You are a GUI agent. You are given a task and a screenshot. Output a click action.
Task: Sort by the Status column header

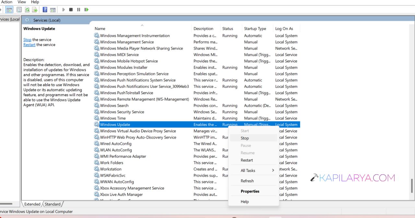point(231,29)
